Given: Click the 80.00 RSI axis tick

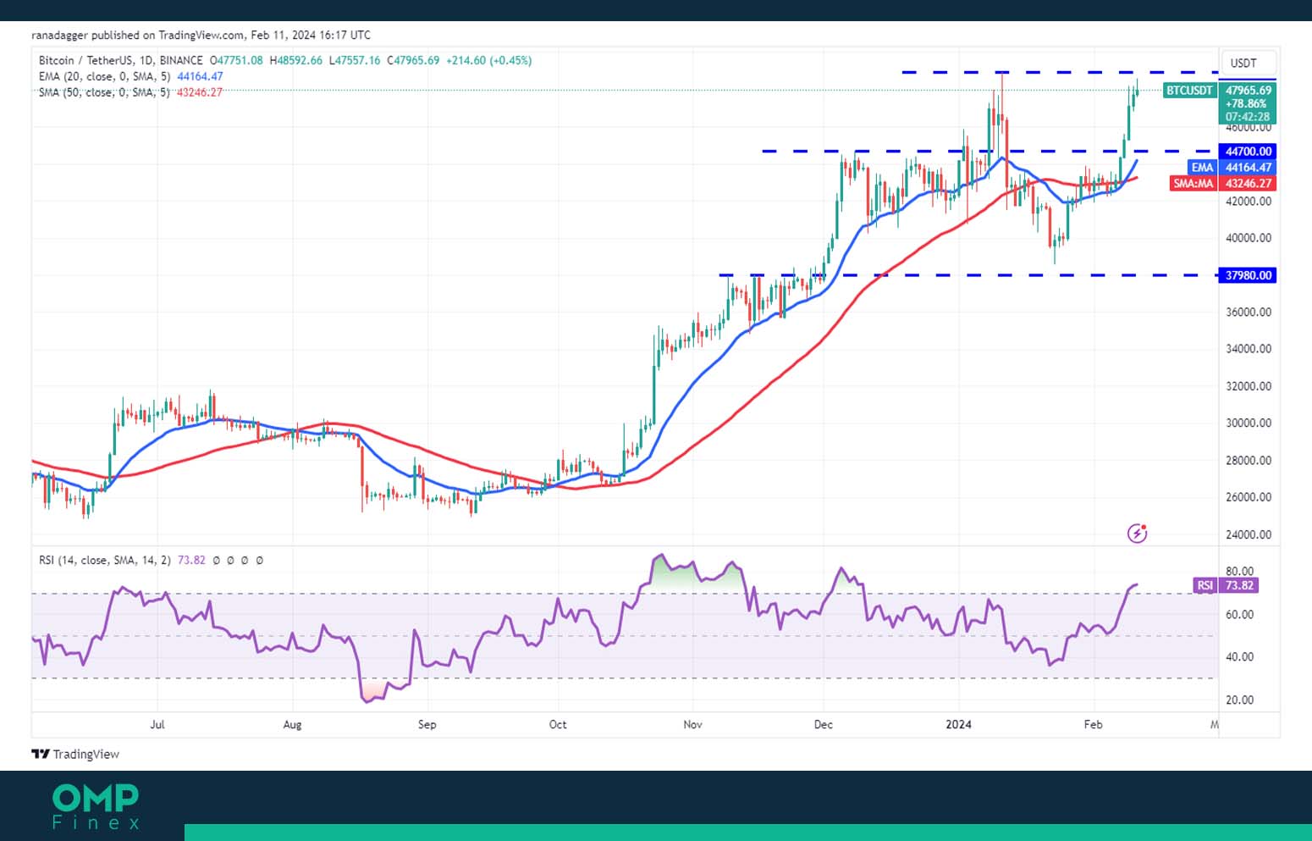Looking at the screenshot, I should (x=1239, y=571).
